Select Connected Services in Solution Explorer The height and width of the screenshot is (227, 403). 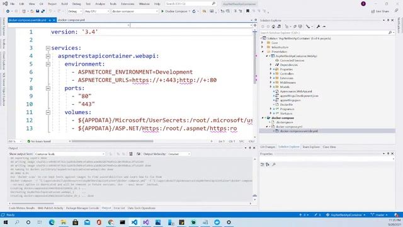point(292,61)
